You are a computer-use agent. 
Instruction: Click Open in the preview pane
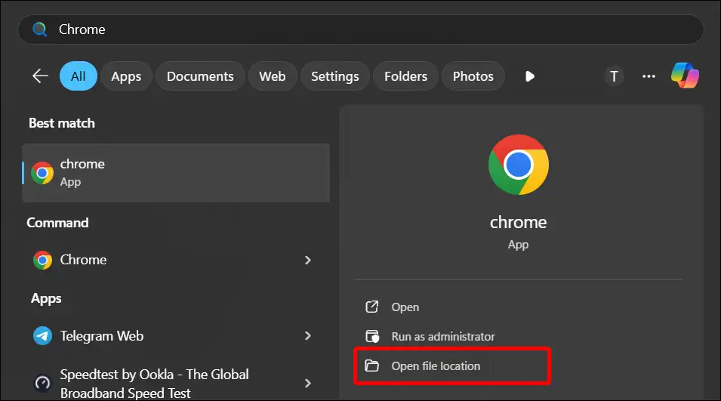[x=405, y=307]
